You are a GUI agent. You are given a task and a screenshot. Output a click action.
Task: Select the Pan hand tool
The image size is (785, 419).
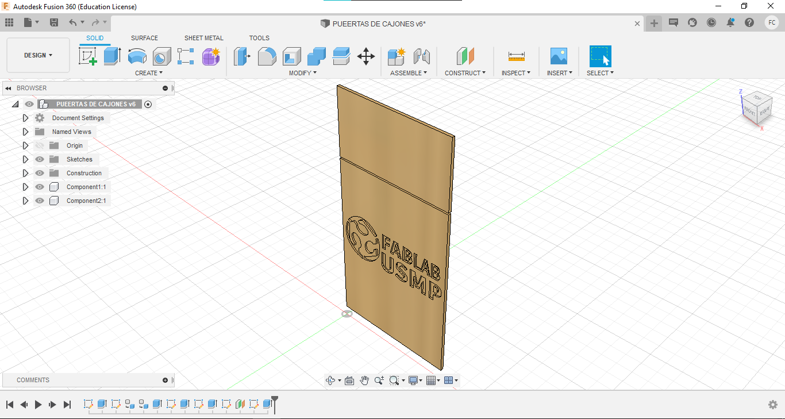point(364,380)
